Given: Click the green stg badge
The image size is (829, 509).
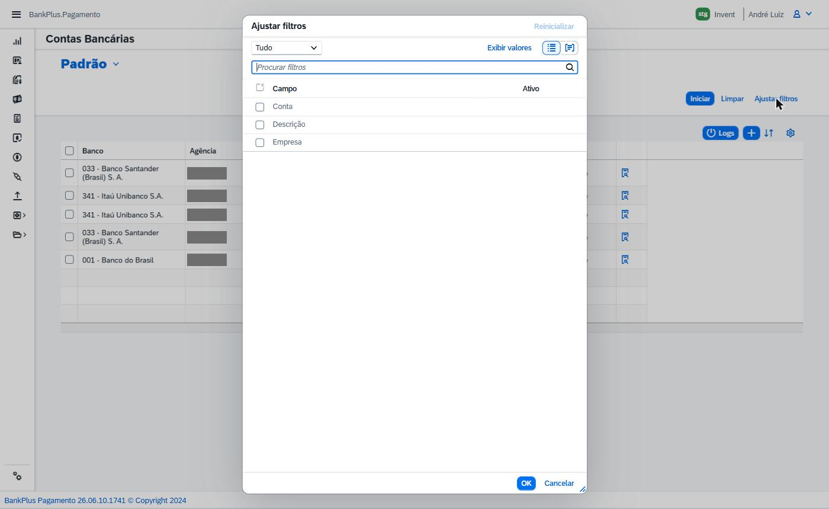Looking at the screenshot, I should pos(702,14).
